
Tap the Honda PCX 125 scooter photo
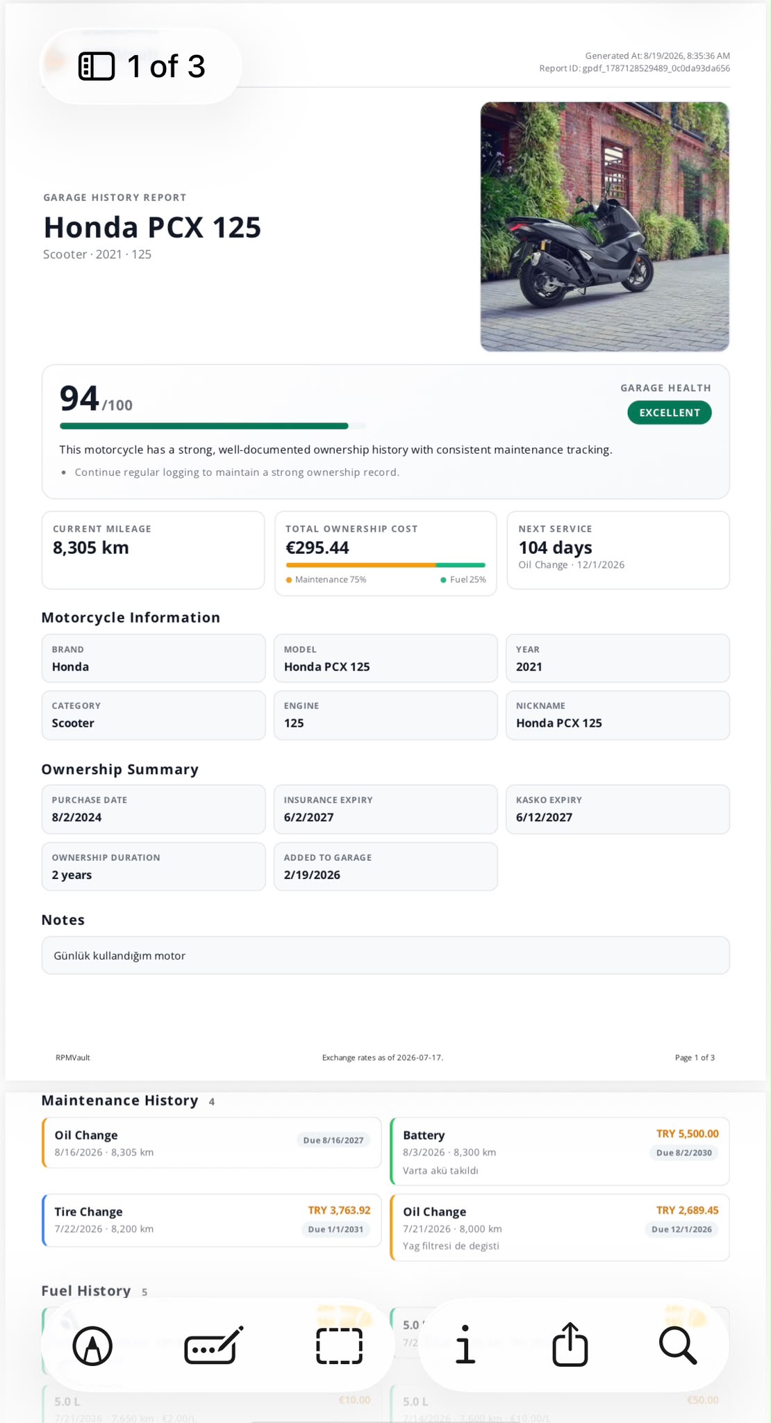[x=604, y=227]
